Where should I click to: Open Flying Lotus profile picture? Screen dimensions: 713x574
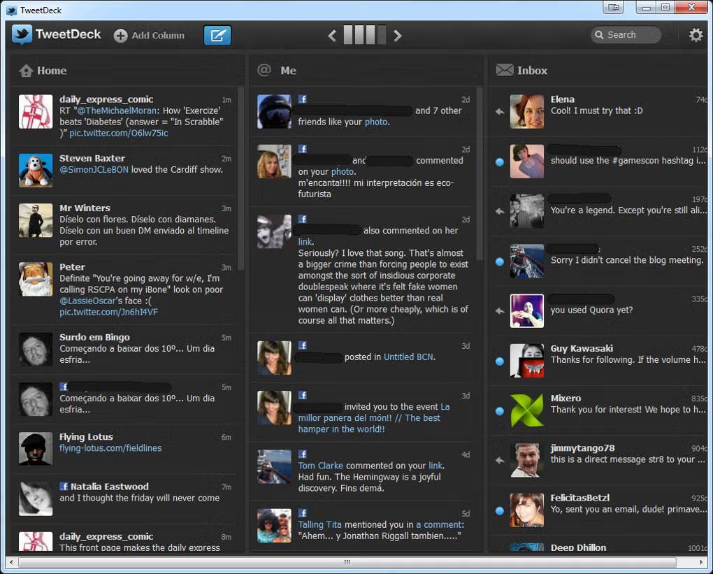pyautogui.click(x=36, y=448)
